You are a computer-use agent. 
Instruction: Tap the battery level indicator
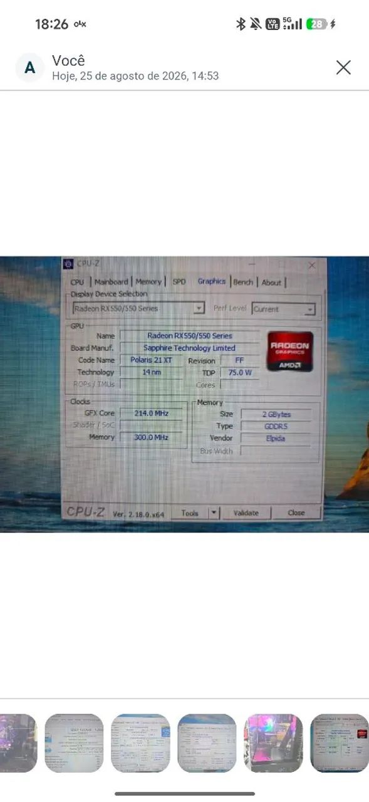[x=317, y=24]
